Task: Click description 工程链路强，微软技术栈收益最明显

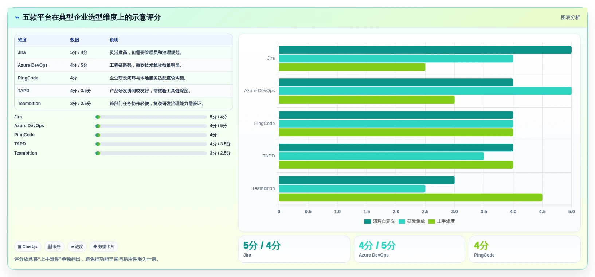Action: click(146, 65)
